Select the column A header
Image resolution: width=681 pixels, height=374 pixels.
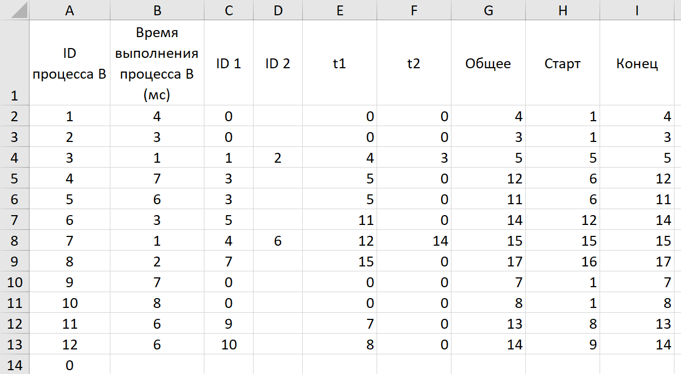(x=69, y=10)
